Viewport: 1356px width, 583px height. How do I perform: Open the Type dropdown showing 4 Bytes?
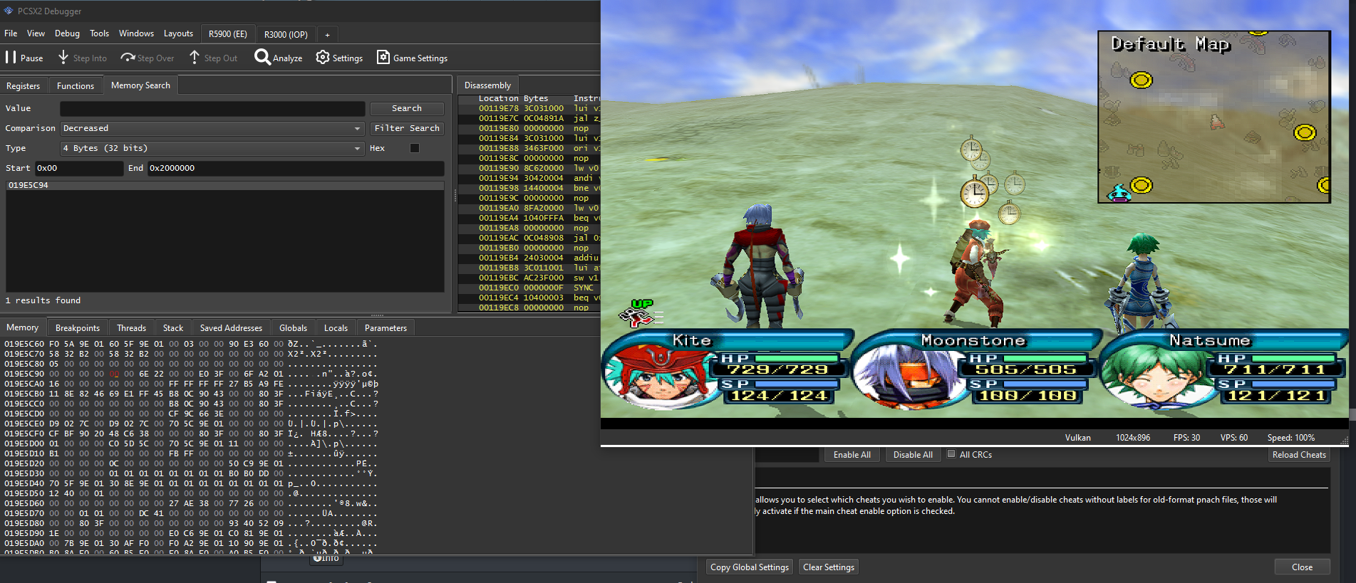coord(212,148)
